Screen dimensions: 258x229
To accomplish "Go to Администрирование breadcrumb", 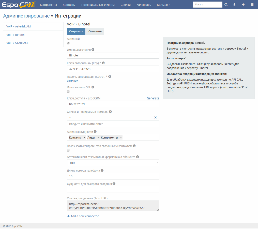I will tap(26, 16).
